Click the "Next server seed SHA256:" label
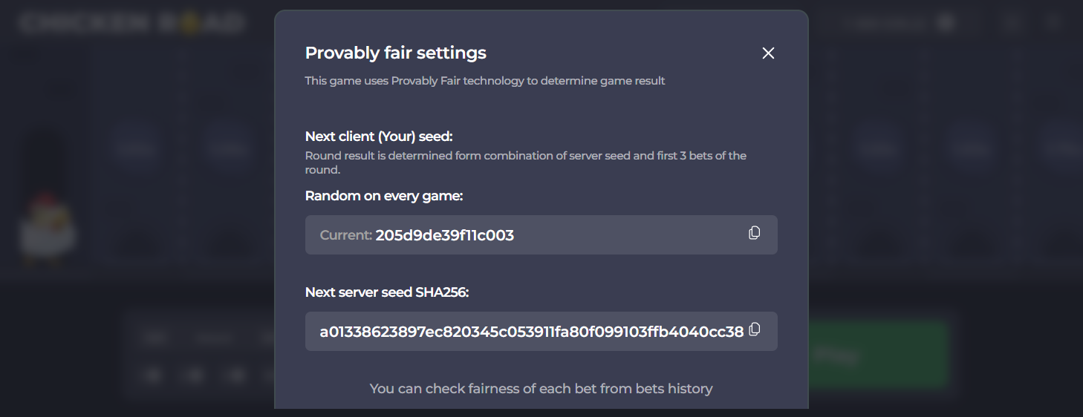 387,292
